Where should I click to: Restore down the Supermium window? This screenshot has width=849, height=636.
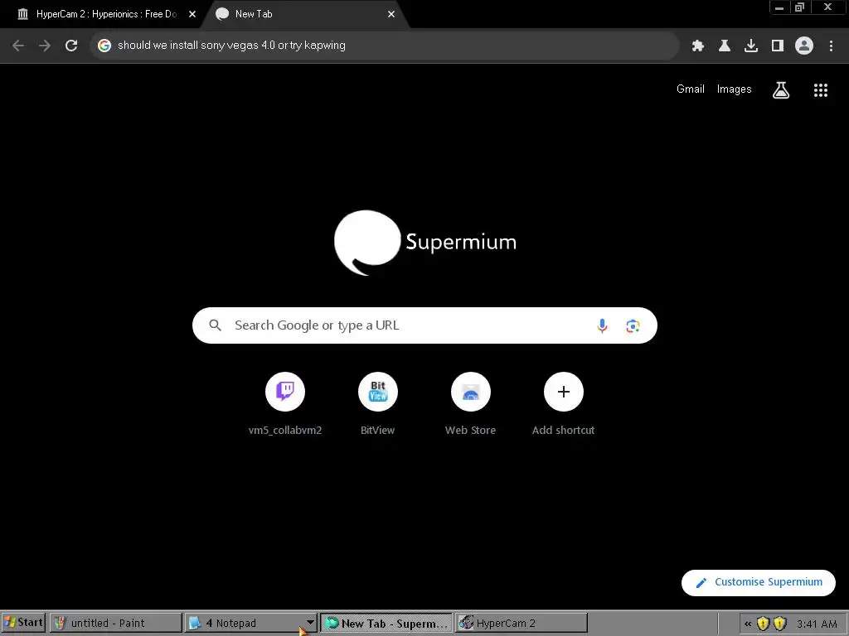[x=800, y=7]
